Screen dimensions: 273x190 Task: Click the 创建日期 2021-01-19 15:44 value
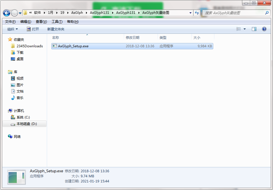[95, 181]
